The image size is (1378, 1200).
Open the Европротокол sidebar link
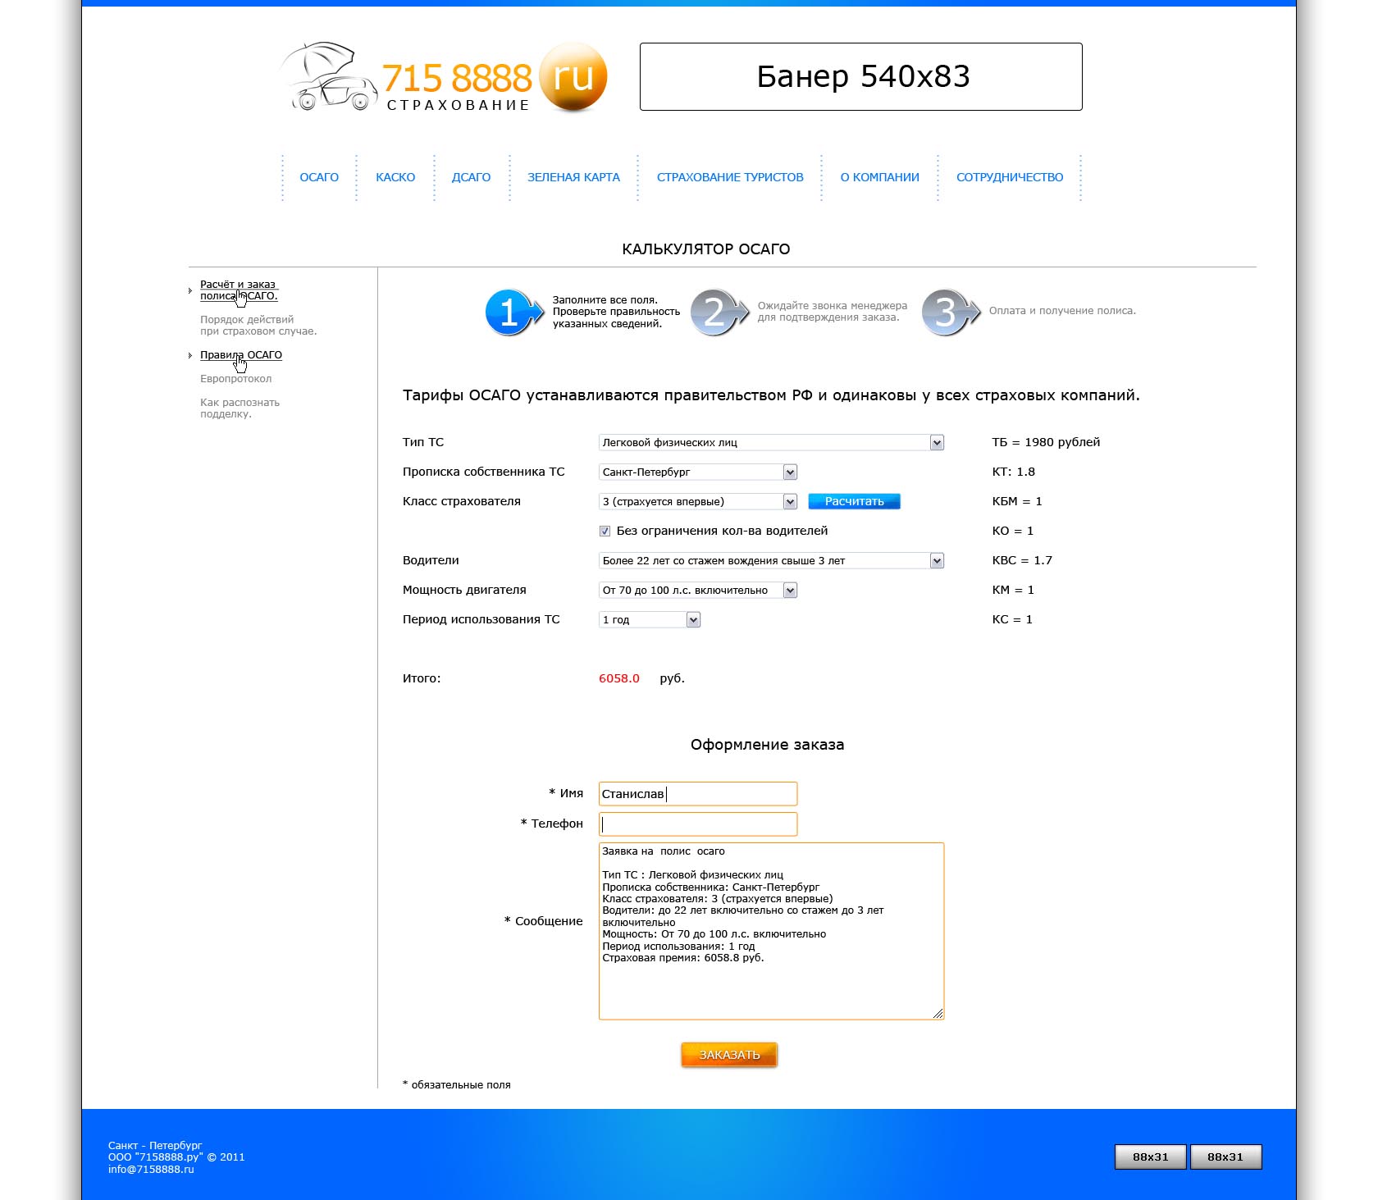[x=236, y=379]
